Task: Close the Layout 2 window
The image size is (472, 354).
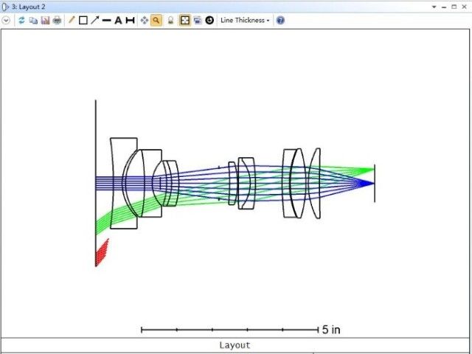Action: coord(464,7)
